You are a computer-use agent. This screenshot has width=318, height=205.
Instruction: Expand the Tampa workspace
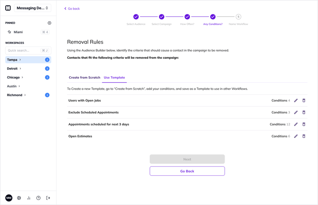(20, 60)
